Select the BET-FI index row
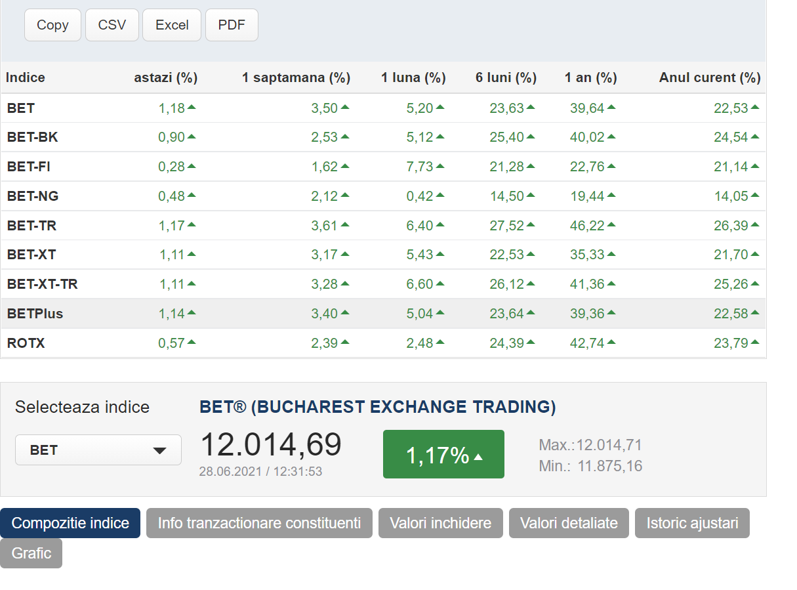 point(383,167)
